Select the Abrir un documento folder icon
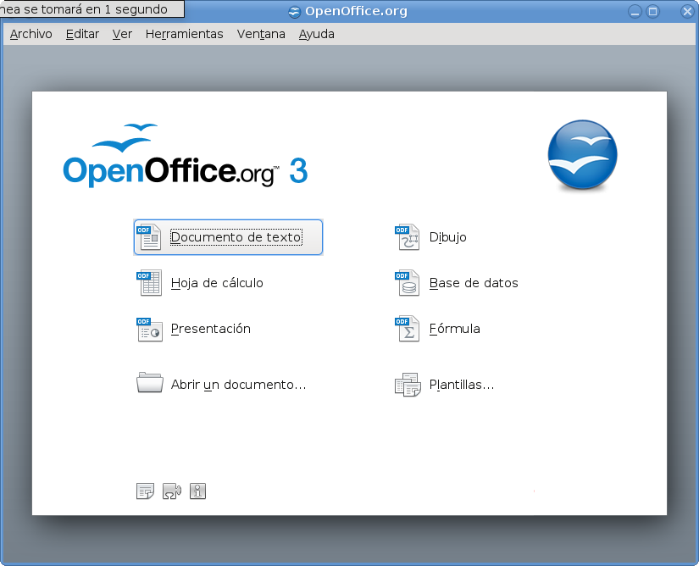Screen dimensions: 699x566 tap(149, 383)
